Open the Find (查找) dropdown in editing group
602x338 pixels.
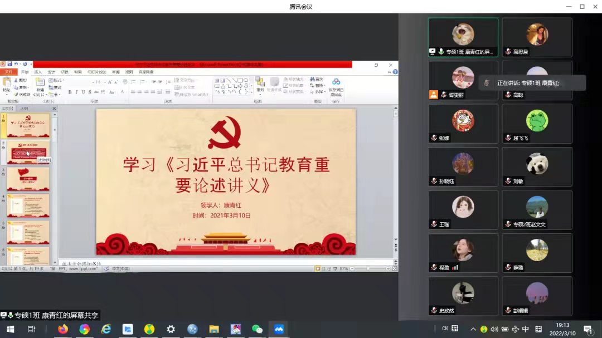pos(317,80)
